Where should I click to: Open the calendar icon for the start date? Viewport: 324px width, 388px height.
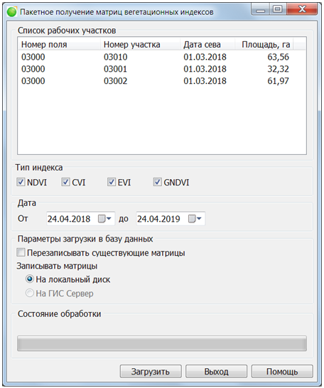pyautogui.click(x=104, y=219)
